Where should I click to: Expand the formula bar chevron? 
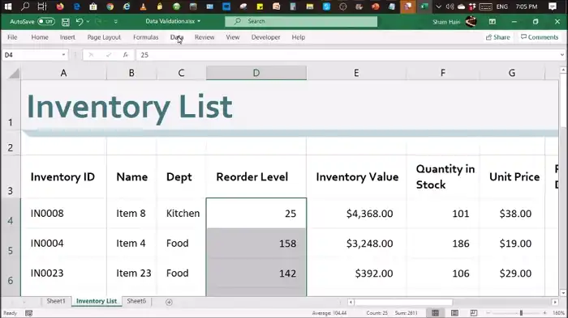562,55
